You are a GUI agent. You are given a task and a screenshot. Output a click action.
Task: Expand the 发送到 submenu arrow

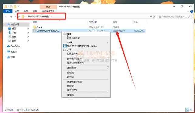108,68
